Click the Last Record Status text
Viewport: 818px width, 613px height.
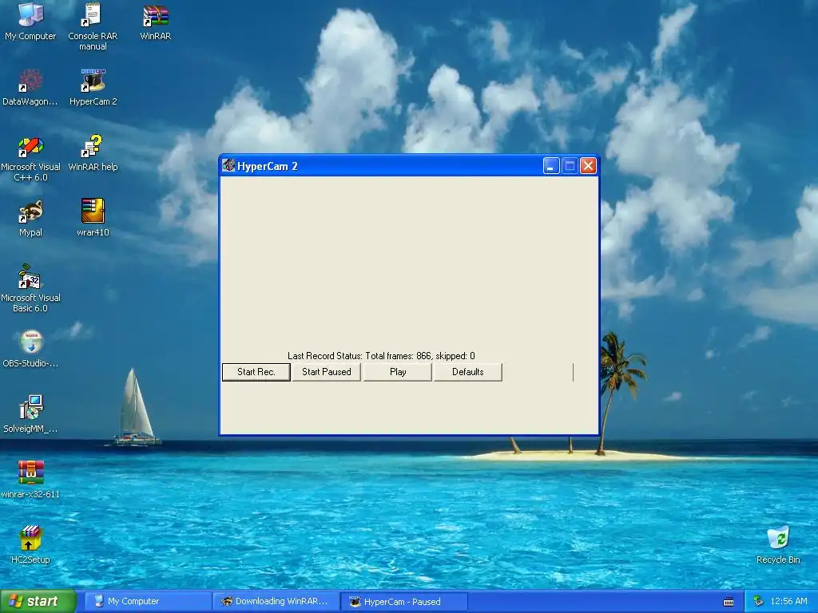pyautogui.click(x=381, y=356)
